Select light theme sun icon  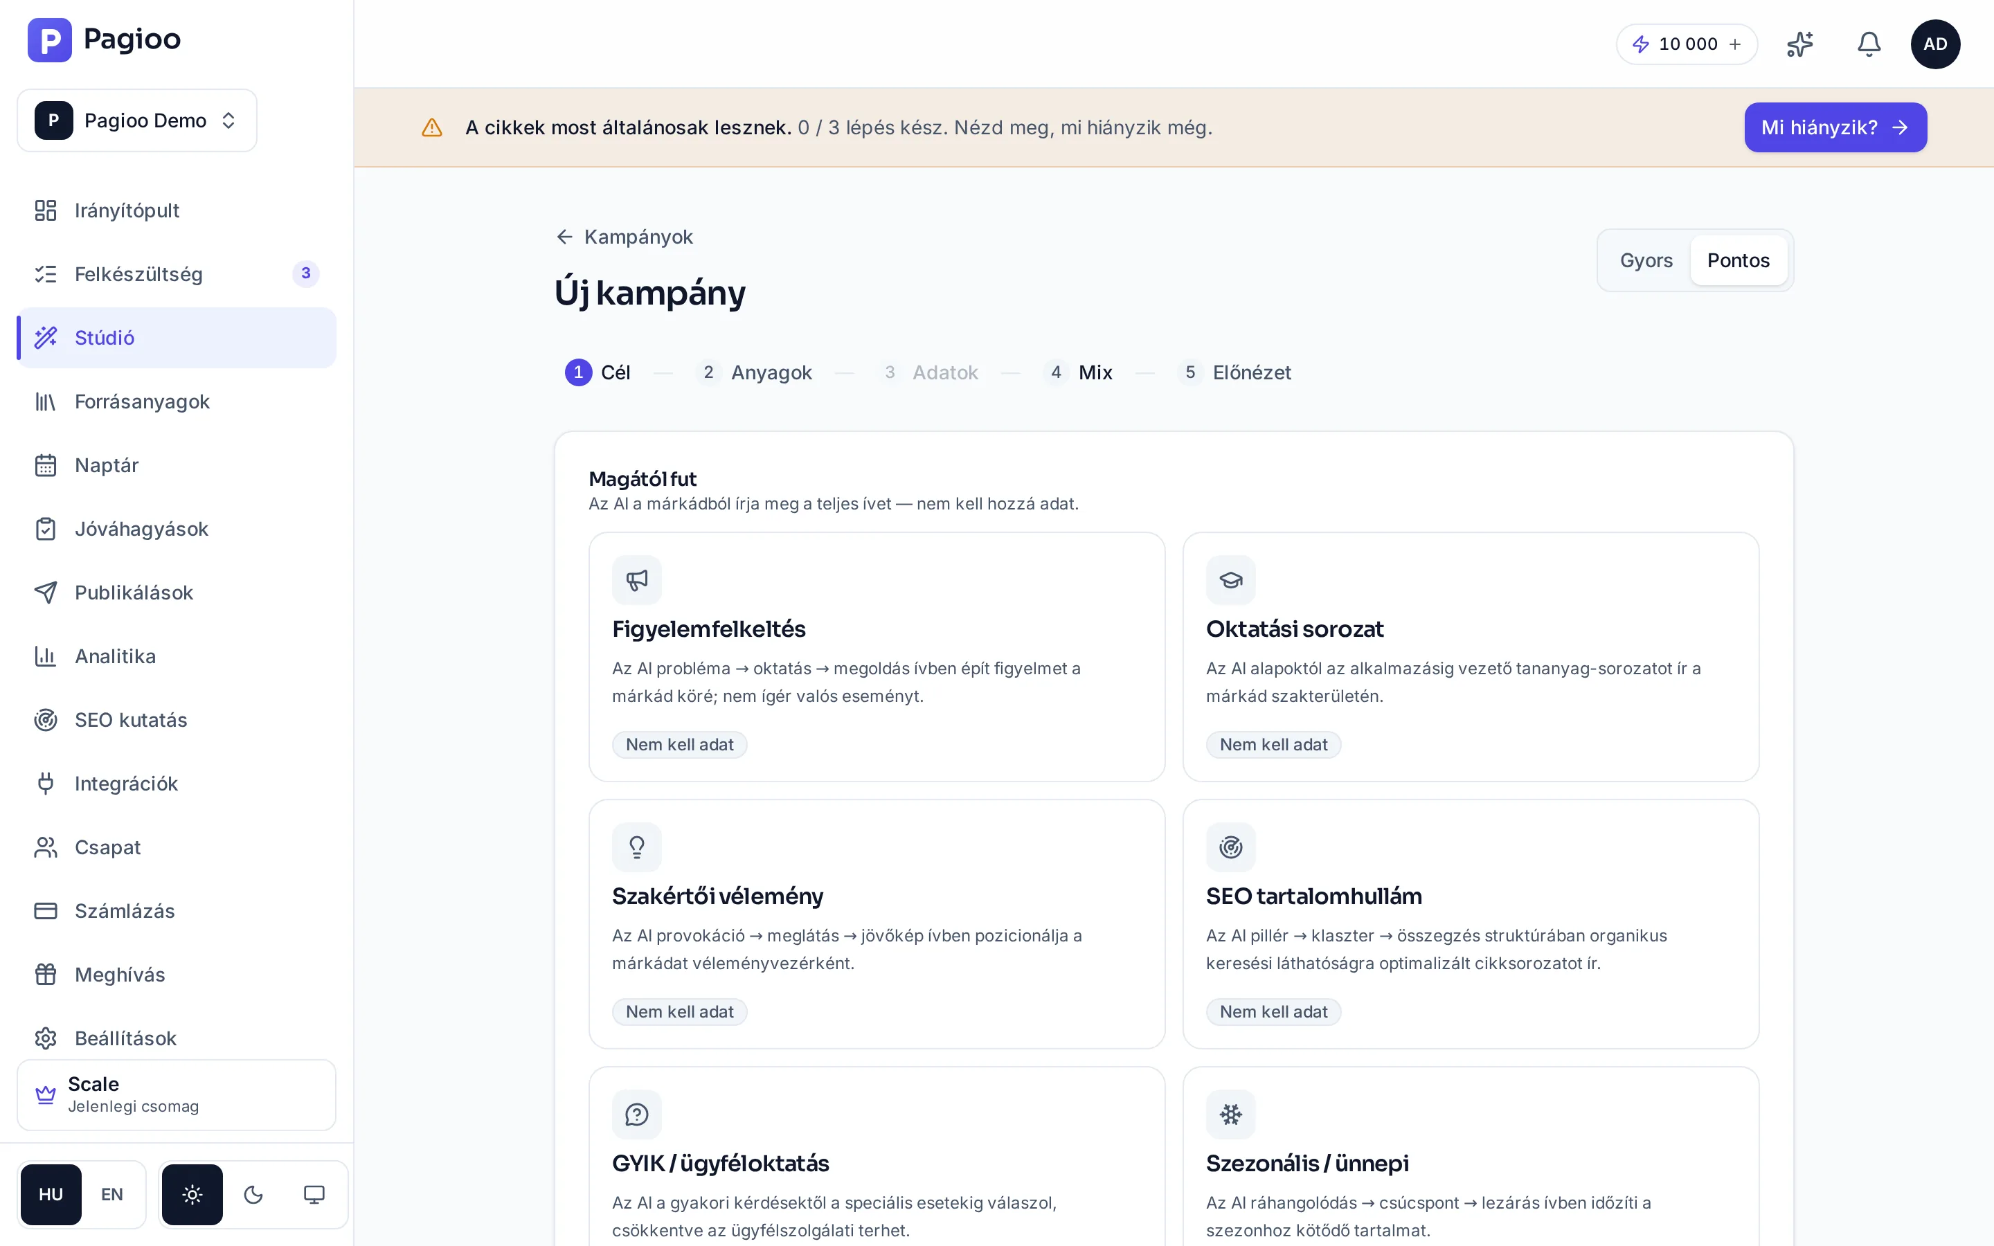click(192, 1194)
